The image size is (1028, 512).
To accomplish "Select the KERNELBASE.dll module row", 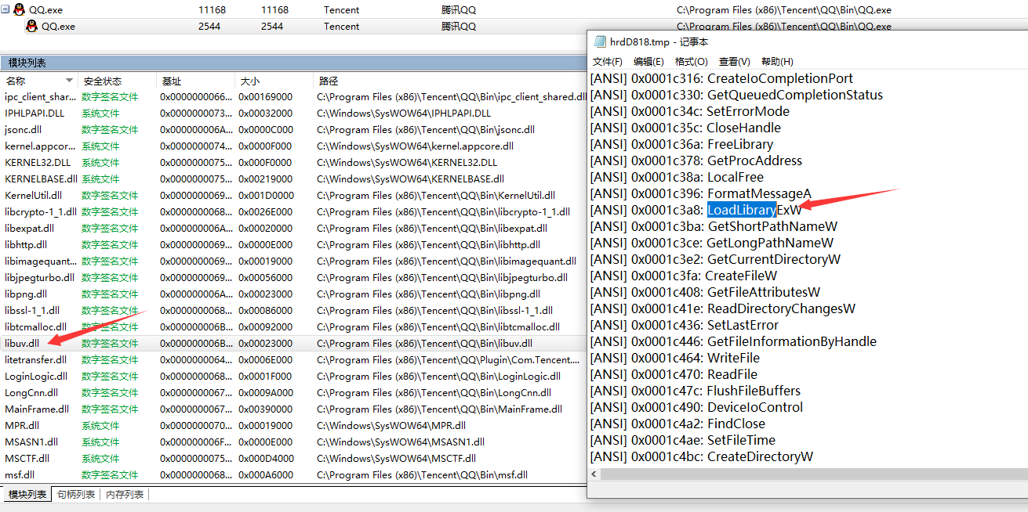I will [293, 179].
